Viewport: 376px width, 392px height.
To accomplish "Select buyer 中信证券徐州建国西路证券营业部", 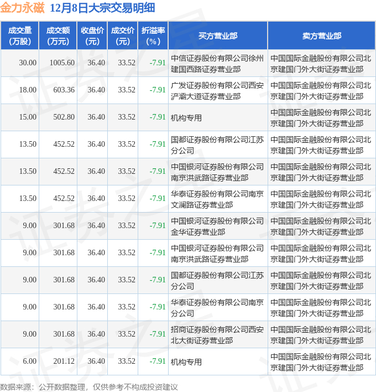I will [x=217, y=64].
